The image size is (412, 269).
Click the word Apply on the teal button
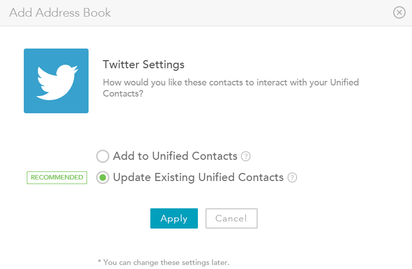coord(174,218)
